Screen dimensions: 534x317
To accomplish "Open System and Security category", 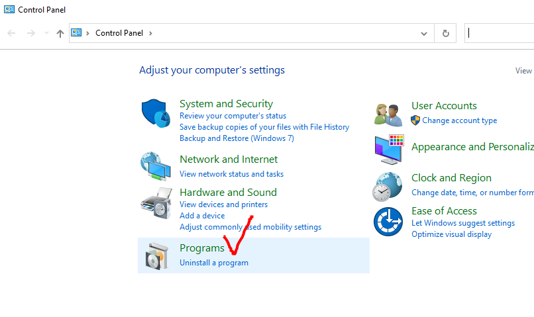I will coord(226,103).
